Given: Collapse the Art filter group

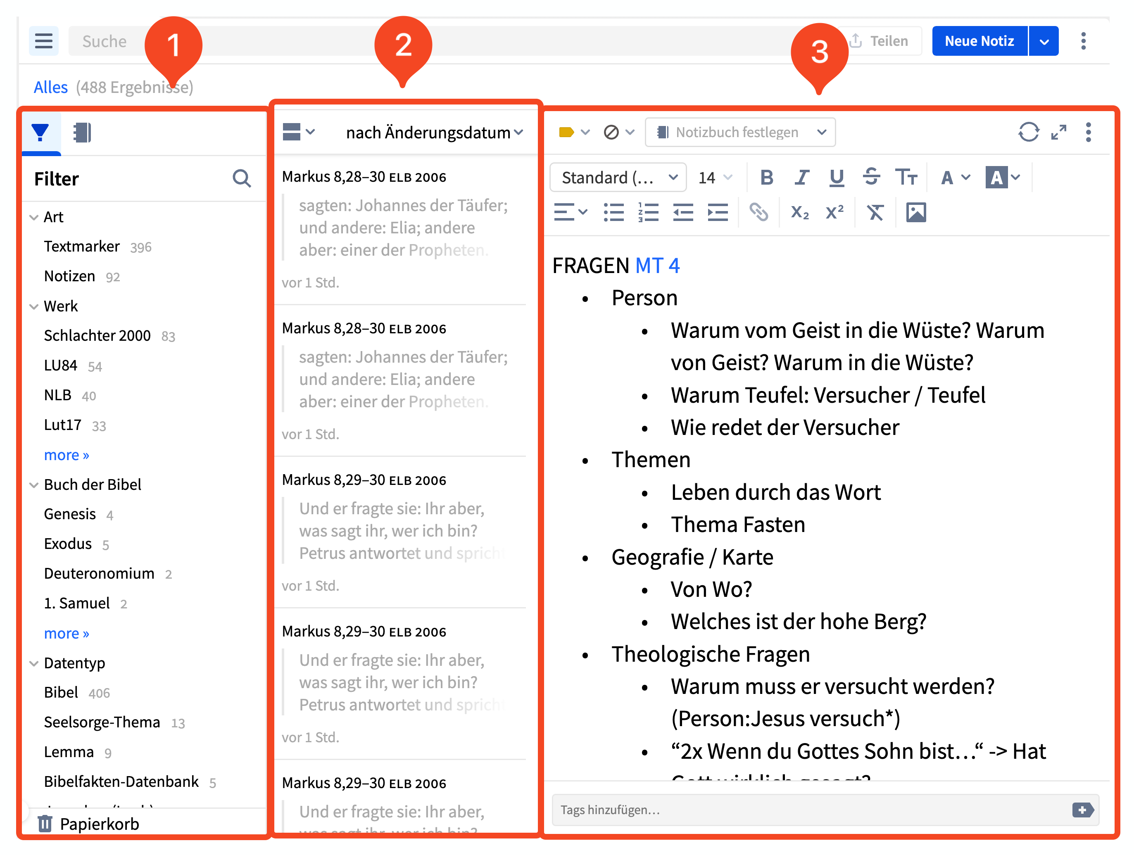Looking at the screenshot, I should (x=34, y=217).
